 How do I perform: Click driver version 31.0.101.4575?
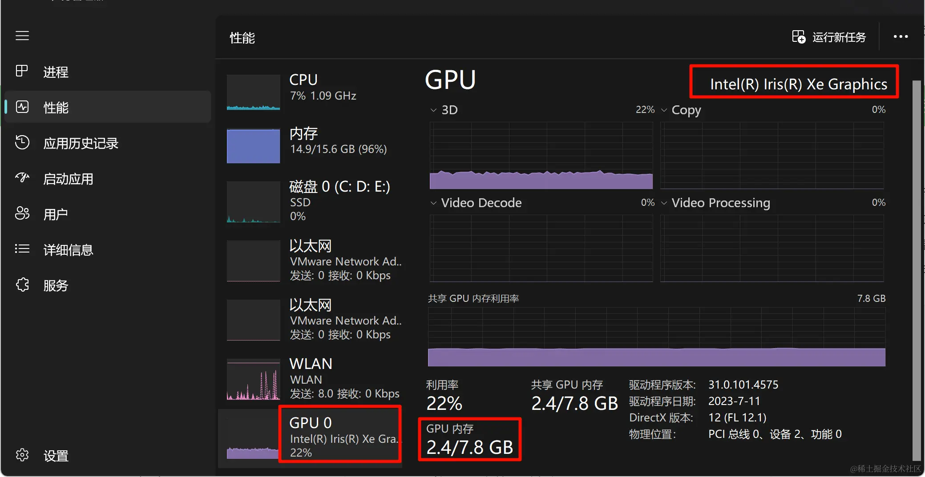[743, 385]
